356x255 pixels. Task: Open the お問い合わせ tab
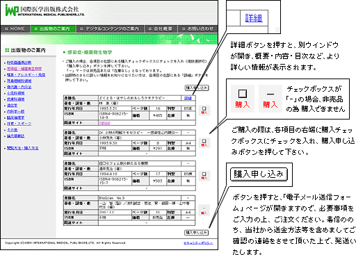(x=197, y=29)
